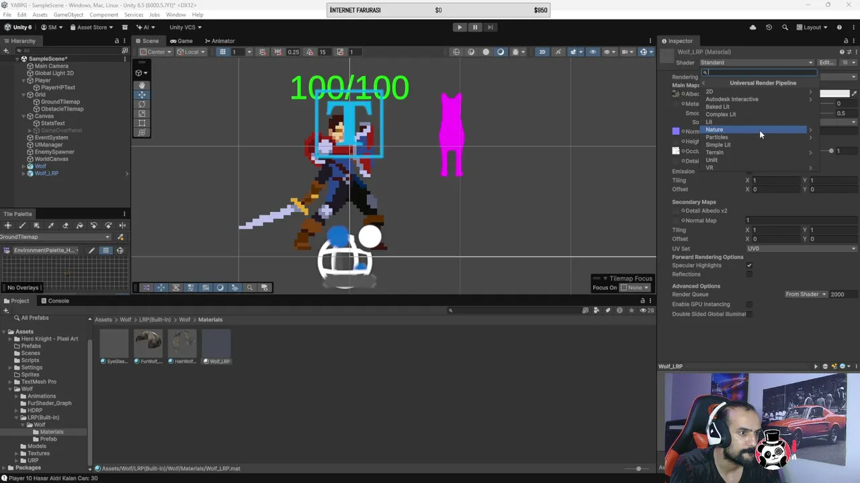Click the search magnifier in the bottom scene overlay
Viewport: 860px width, 483px height.
249,288
